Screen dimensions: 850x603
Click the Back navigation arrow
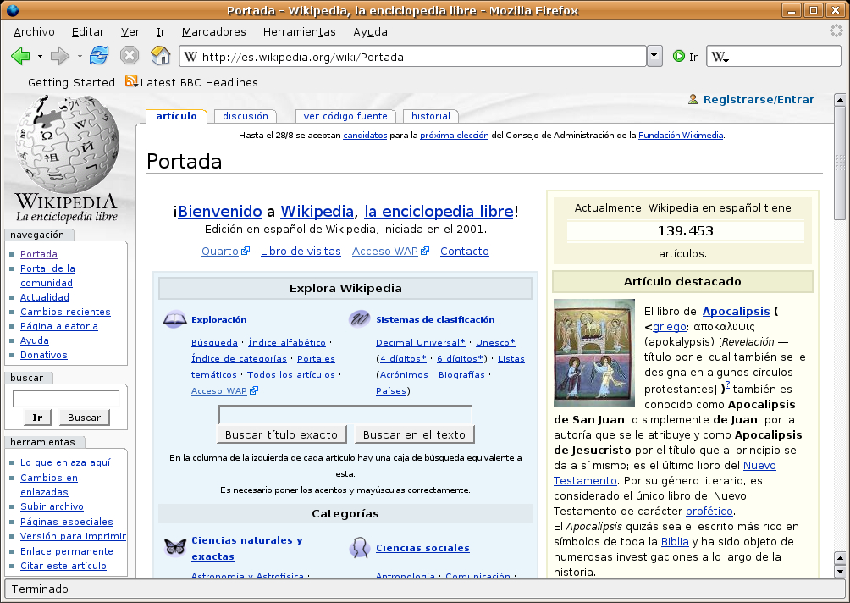(x=20, y=57)
